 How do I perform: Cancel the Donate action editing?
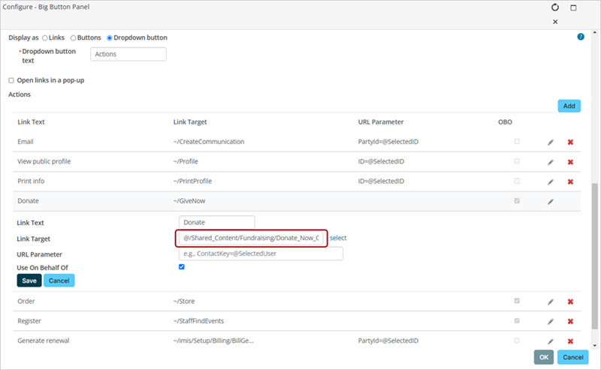click(59, 281)
